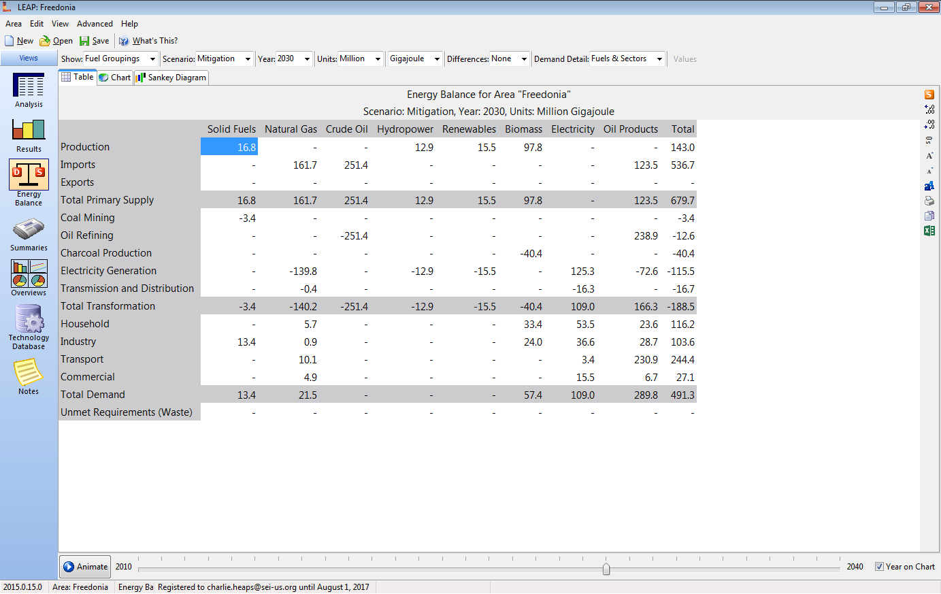The image size is (941, 594).
Task: Open the Edit menu
Action: pos(37,24)
